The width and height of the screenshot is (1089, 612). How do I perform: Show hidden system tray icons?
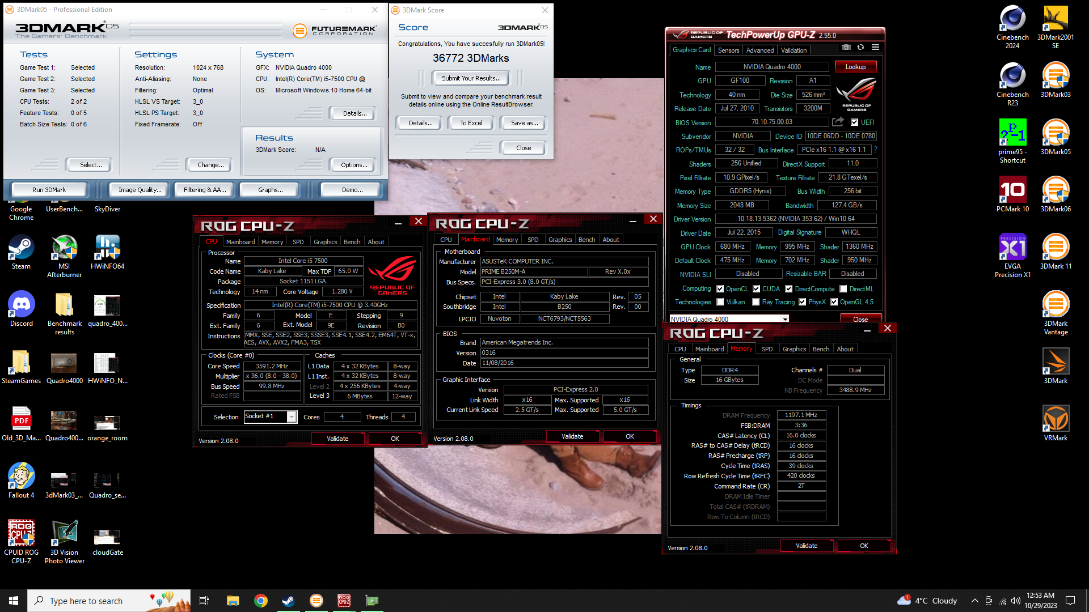(974, 601)
